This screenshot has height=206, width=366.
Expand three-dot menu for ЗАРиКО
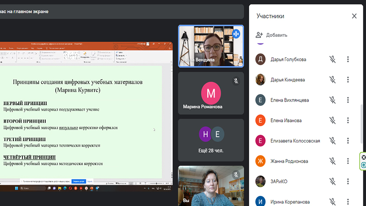348,181
